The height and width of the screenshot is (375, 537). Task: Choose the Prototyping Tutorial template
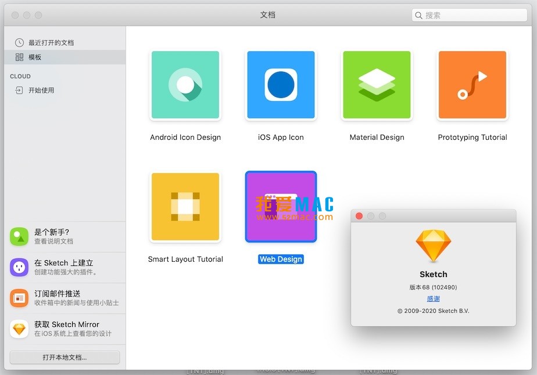pos(472,85)
